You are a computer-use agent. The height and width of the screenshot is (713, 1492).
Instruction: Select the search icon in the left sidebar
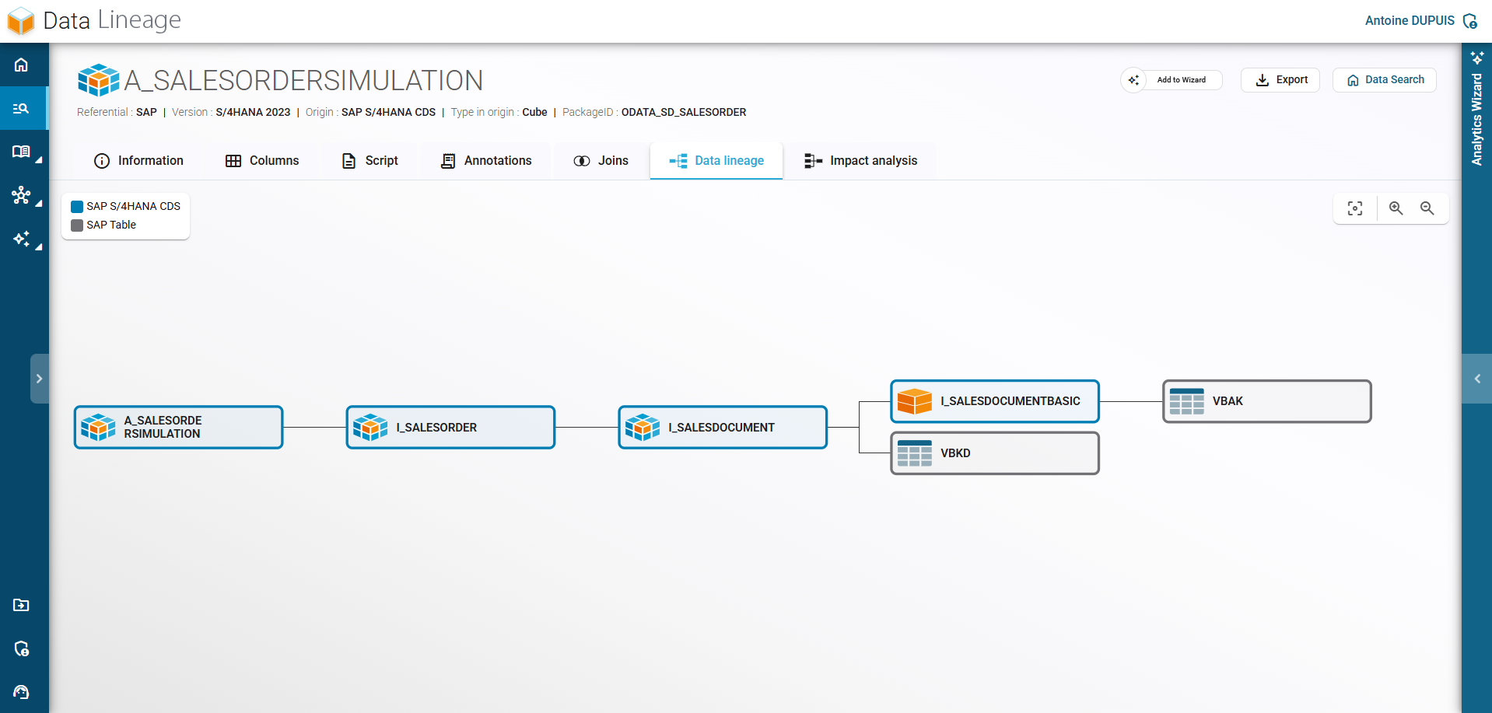21,108
